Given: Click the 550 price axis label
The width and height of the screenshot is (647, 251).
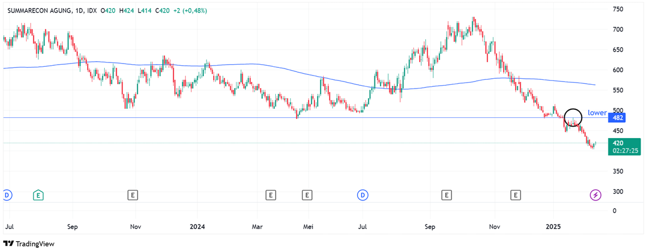Looking at the screenshot, I should 618,90.
